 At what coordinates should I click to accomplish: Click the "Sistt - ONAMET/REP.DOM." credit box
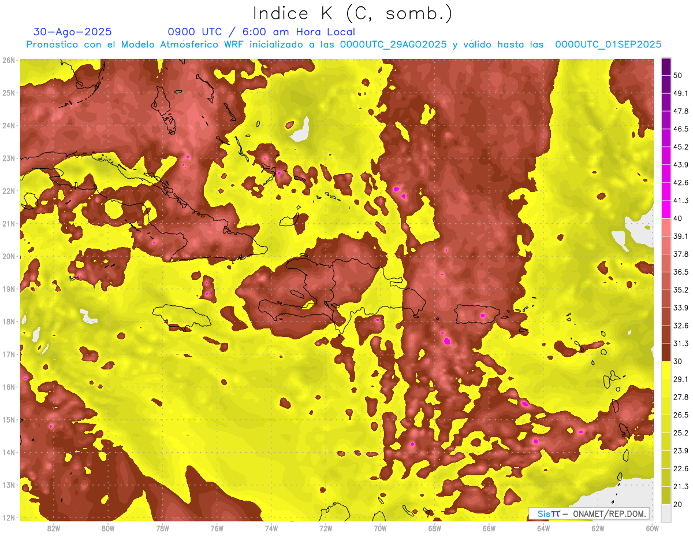click(589, 513)
